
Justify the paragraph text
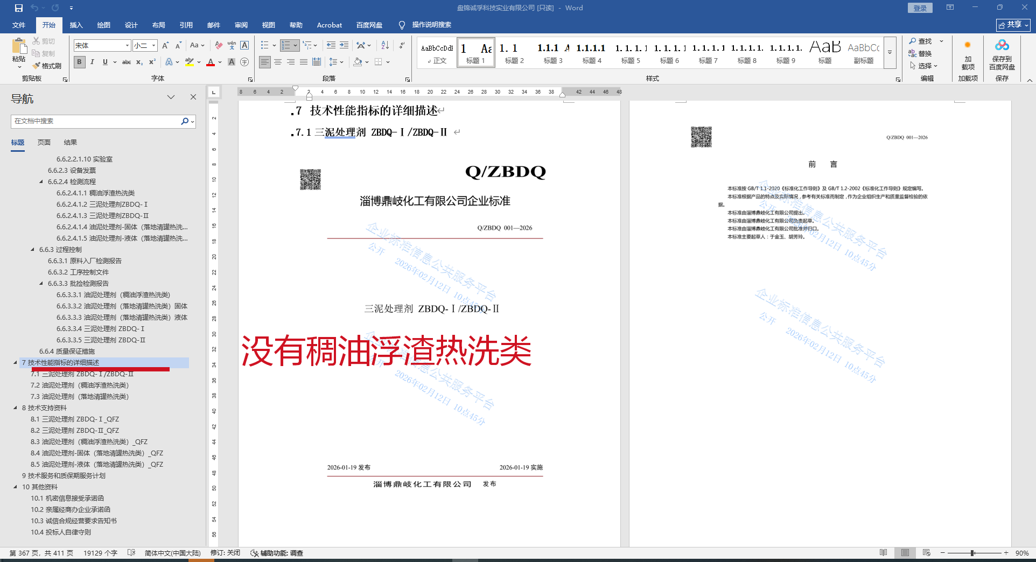(x=304, y=62)
